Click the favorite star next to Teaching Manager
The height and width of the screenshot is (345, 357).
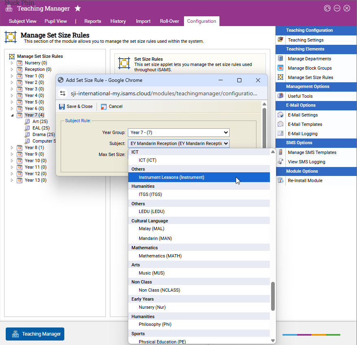78,9
